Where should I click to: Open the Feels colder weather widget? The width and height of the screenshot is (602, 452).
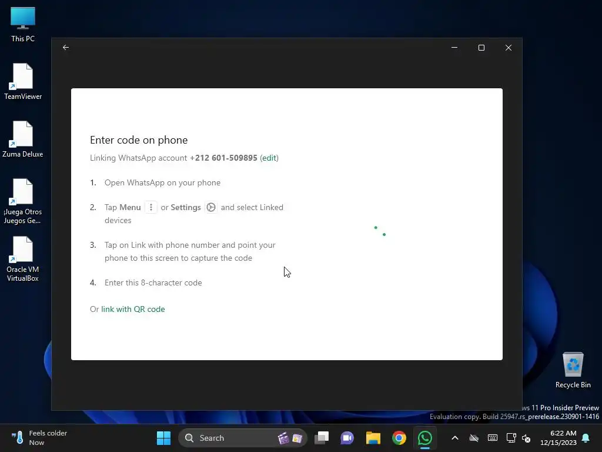[x=39, y=438]
